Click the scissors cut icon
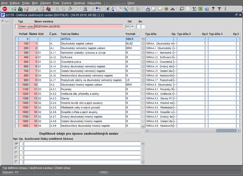This screenshot has width=243, height=176. point(107,9)
